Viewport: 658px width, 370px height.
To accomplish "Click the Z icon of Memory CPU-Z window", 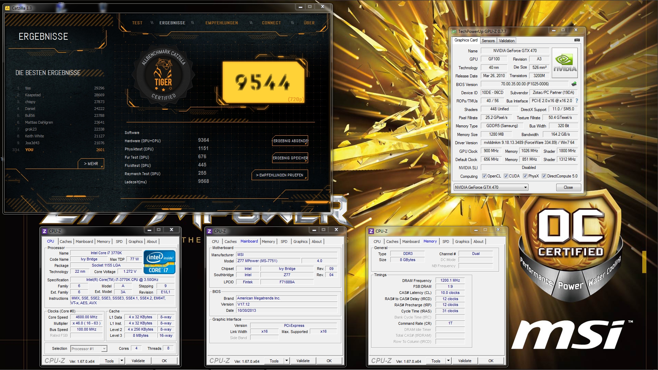I will coord(371,231).
